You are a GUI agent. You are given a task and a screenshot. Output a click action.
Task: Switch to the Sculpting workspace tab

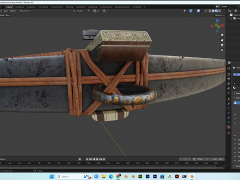point(31,7)
